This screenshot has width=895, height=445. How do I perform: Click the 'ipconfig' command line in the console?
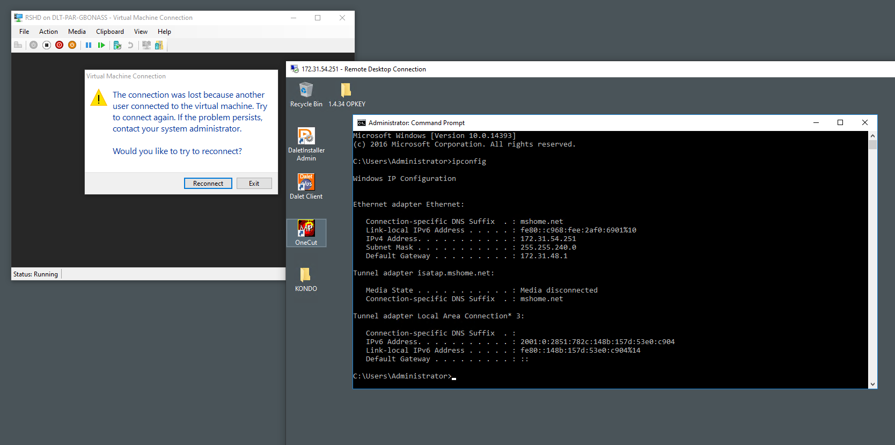point(420,162)
